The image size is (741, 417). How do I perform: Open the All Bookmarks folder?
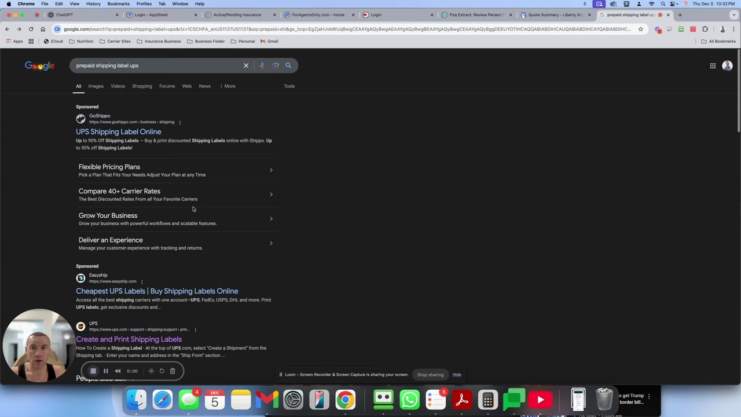(x=718, y=41)
